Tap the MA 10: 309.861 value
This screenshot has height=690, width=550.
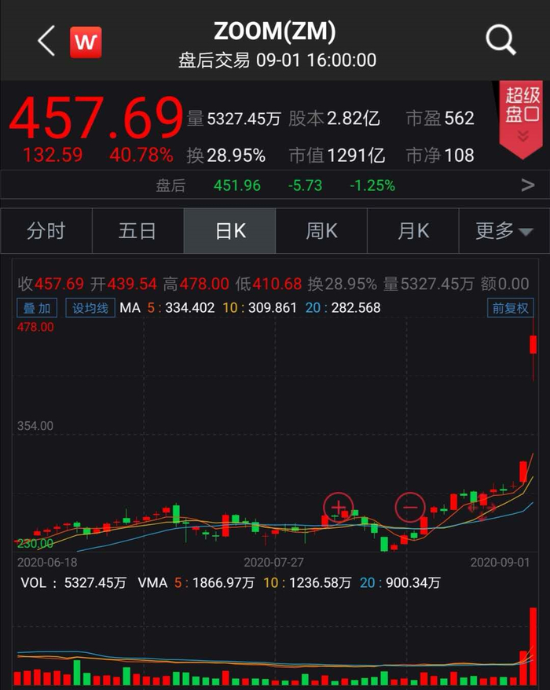click(259, 307)
